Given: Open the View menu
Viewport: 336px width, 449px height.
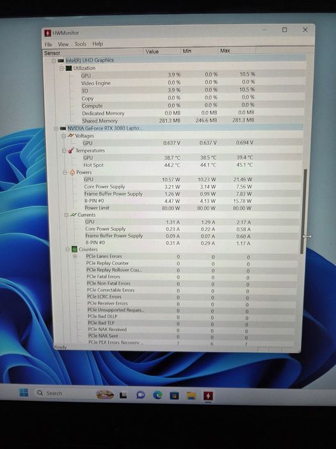Looking at the screenshot, I should pyautogui.click(x=63, y=44).
